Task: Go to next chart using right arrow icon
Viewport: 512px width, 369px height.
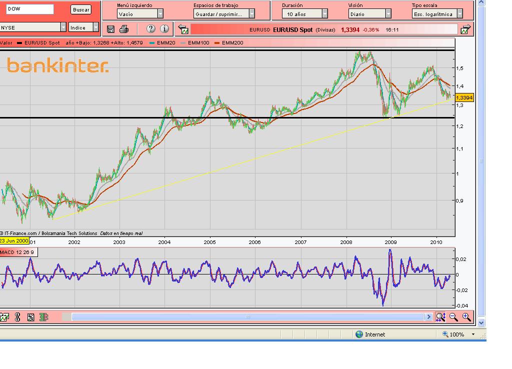Action: 466,29
